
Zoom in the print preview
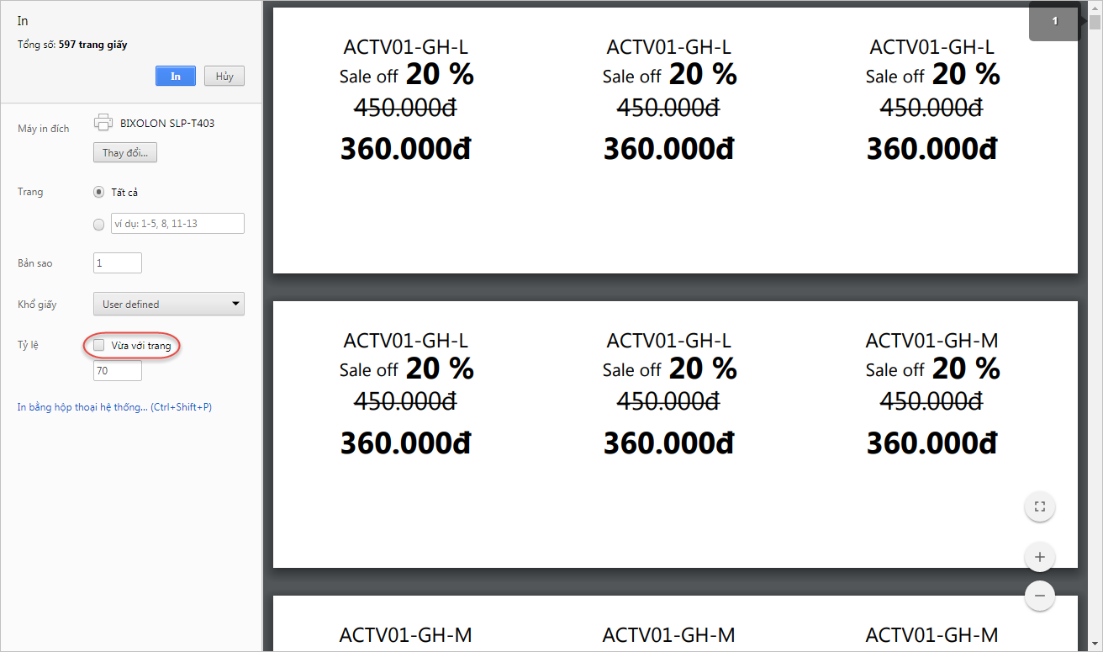click(1040, 557)
